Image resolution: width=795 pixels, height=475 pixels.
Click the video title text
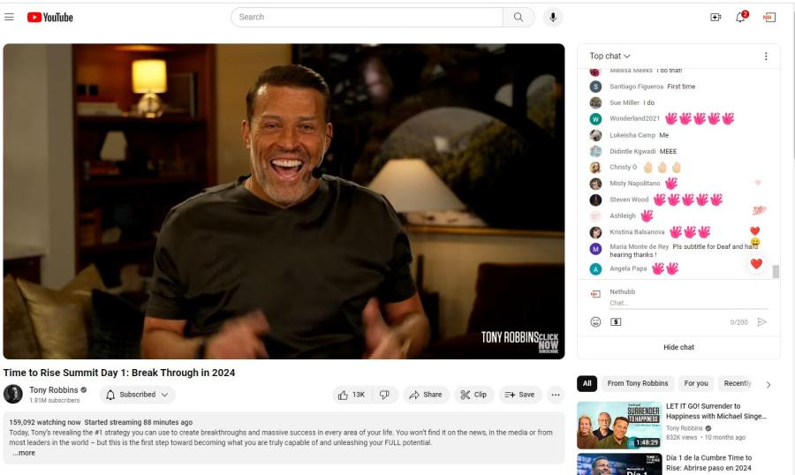[x=119, y=373]
